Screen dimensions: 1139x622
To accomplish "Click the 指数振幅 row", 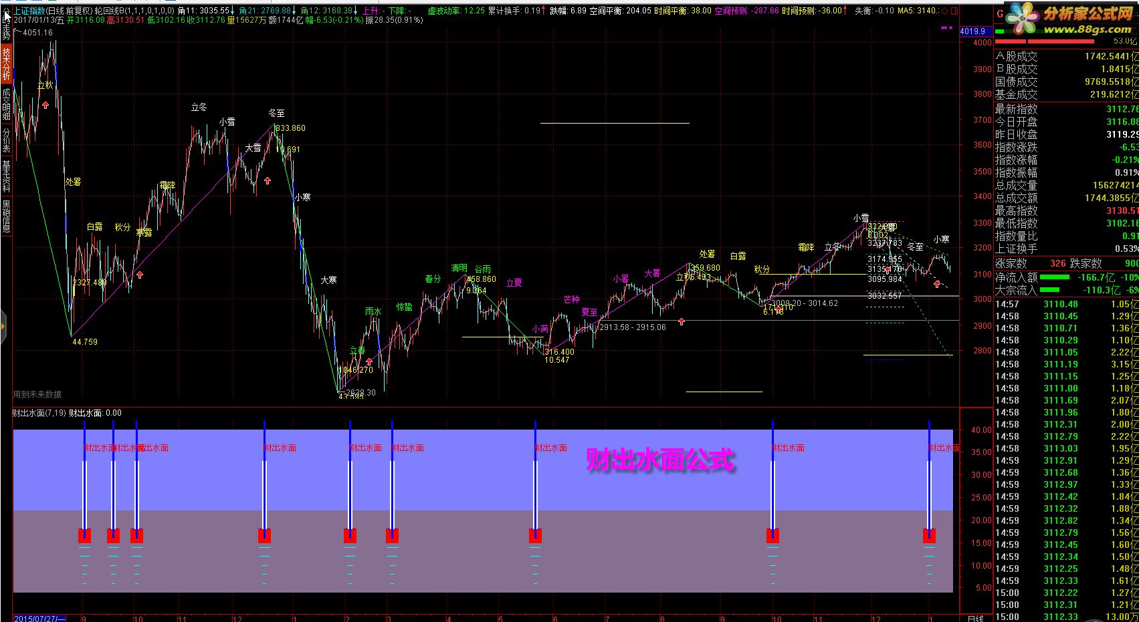I will [x=1066, y=172].
